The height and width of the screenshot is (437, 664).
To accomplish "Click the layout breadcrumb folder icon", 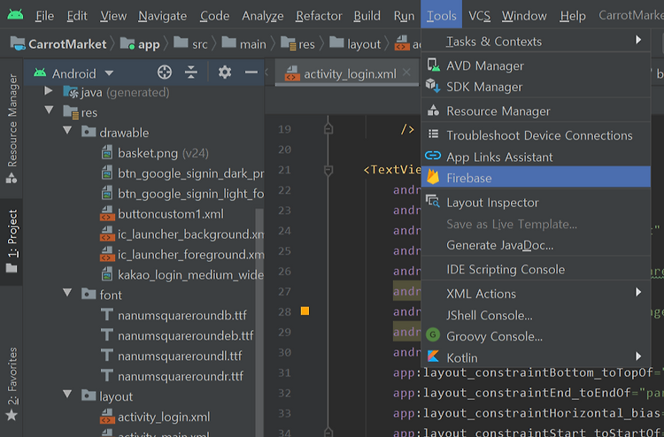I will (336, 42).
